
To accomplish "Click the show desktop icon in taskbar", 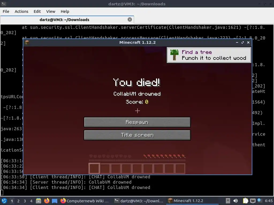I will [55, 201].
